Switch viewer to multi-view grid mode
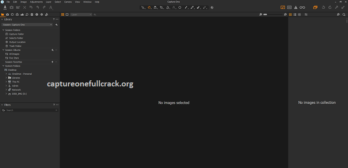The height and width of the screenshot is (168, 348). pyautogui.click(x=63, y=15)
